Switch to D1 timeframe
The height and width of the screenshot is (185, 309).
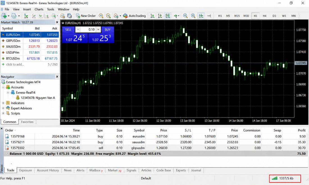274,16
